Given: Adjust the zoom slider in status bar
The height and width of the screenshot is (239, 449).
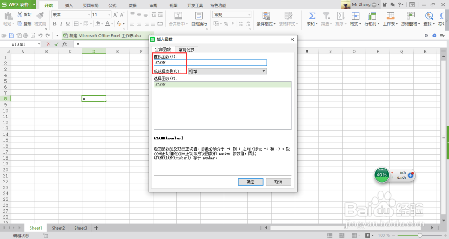Looking at the screenshot, I should 419,235.
